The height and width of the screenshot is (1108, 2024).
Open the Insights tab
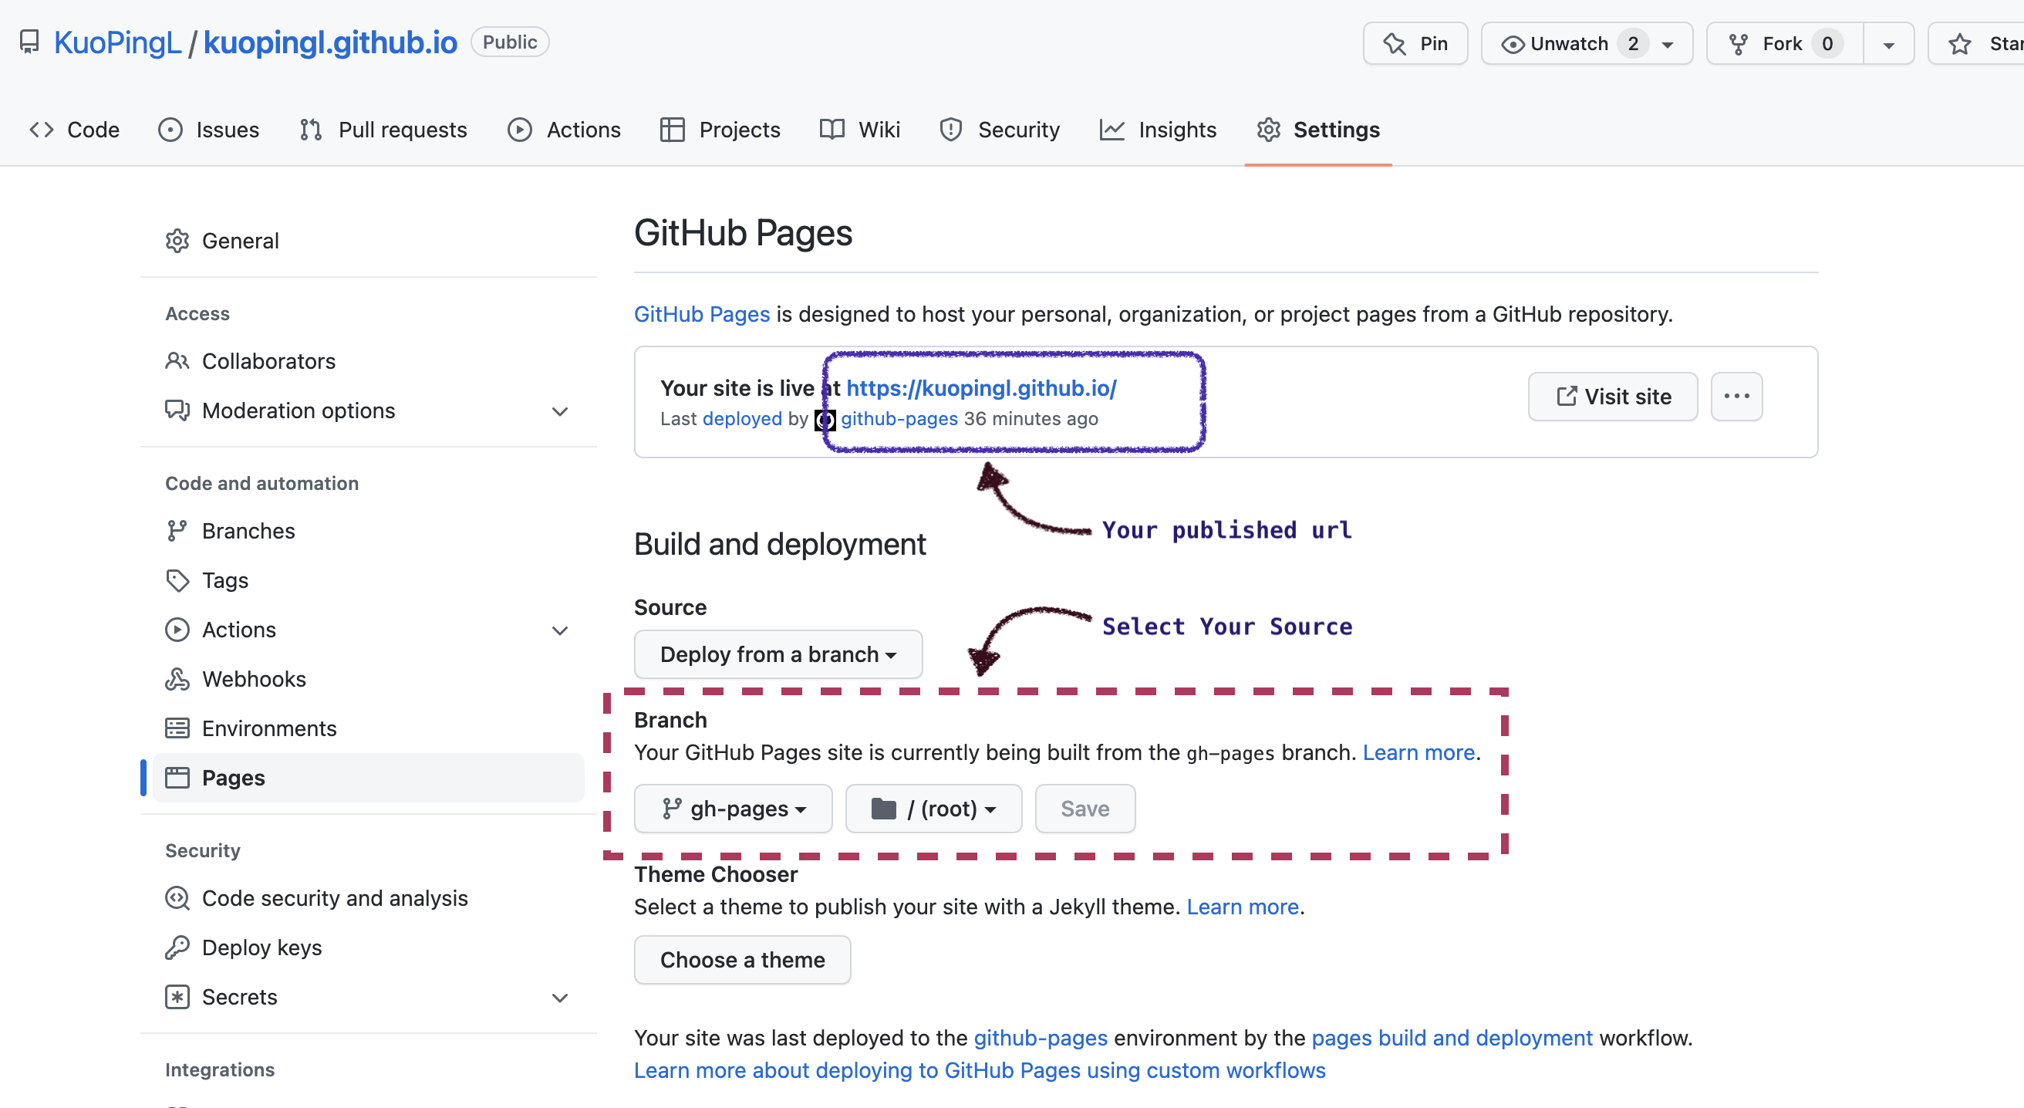coord(1158,130)
